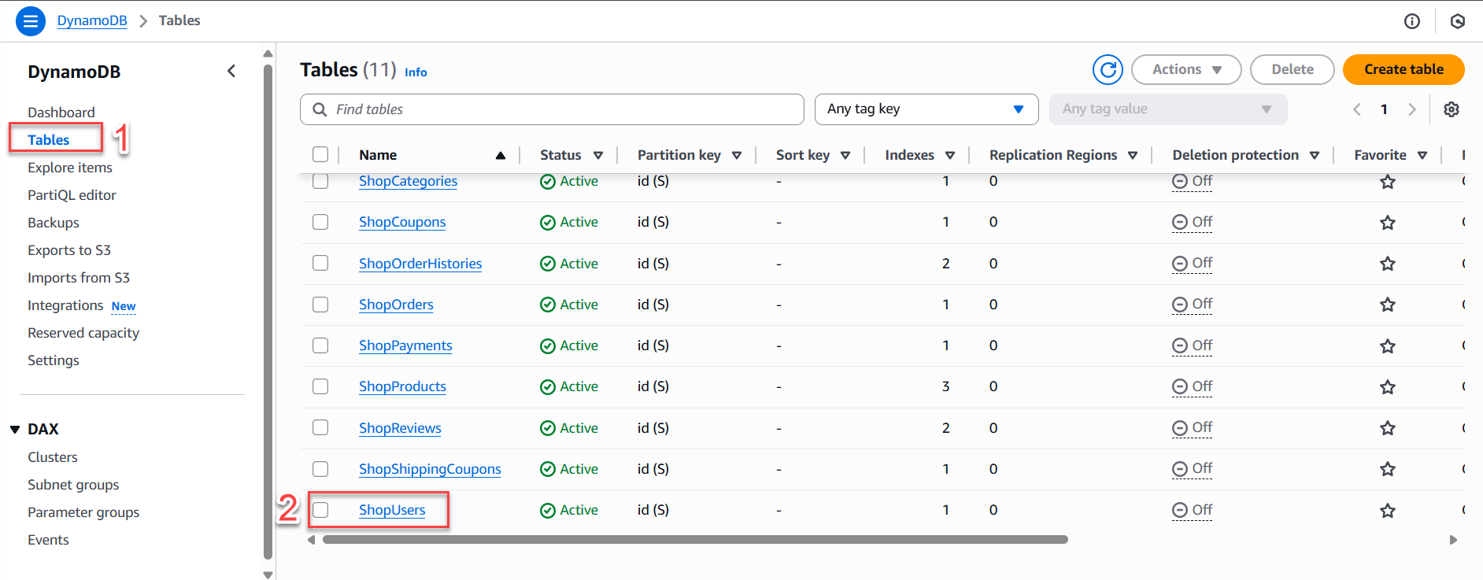The height and width of the screenshot is (580, 1483).
Task: Favorite the ShopProducts table star
Action: tap(1388, 387)
